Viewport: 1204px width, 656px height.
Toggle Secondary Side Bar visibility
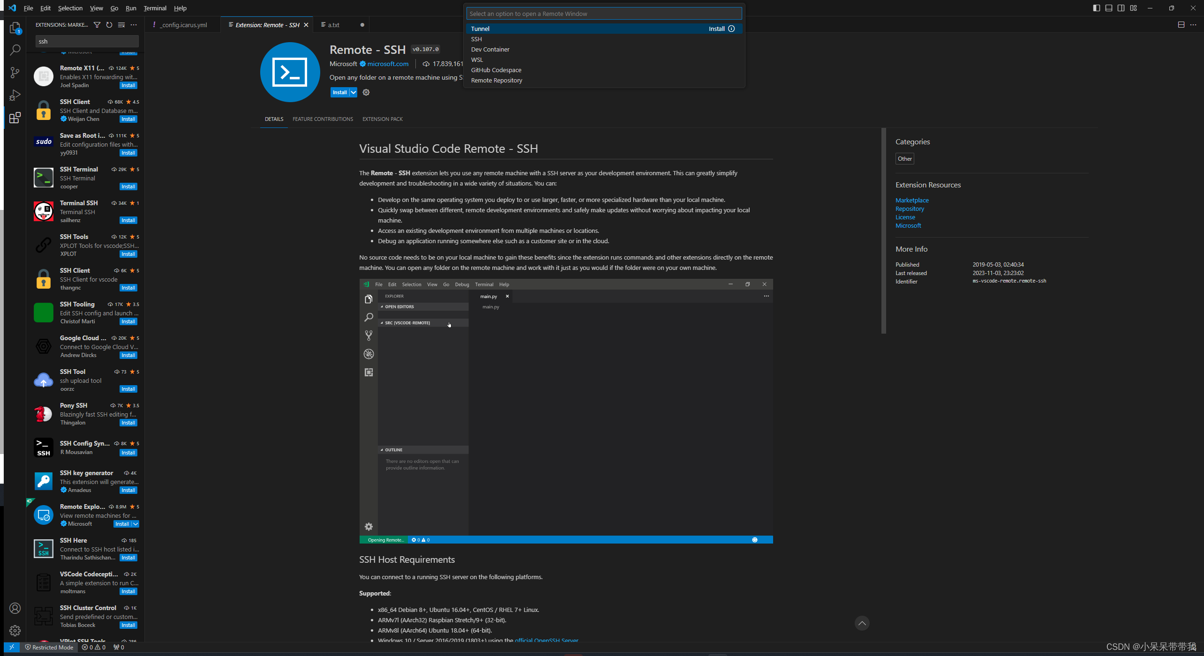1121,8
